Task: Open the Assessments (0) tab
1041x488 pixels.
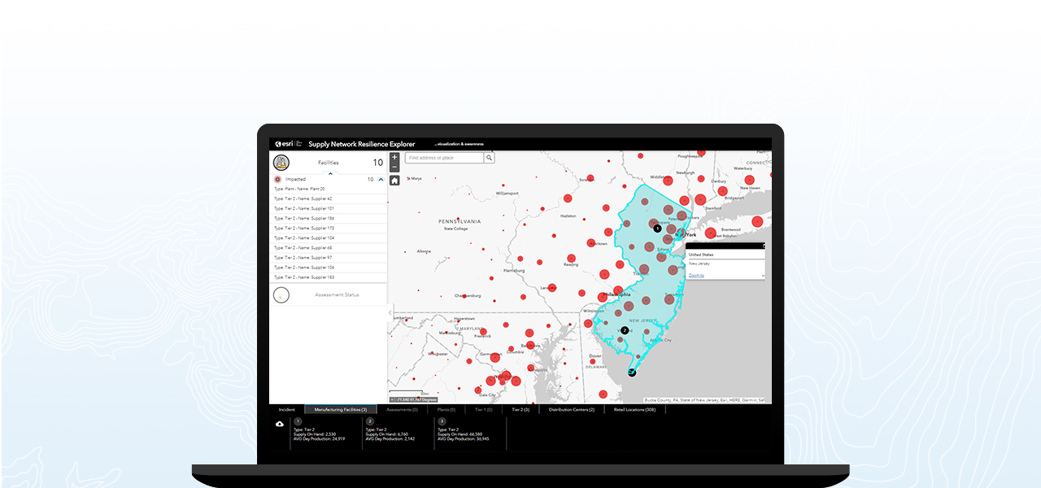Action: point(402,410)
